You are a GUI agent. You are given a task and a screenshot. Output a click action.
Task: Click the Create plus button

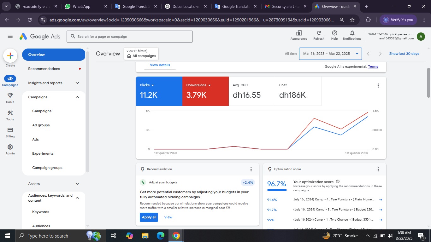click(x=10, y=56)
